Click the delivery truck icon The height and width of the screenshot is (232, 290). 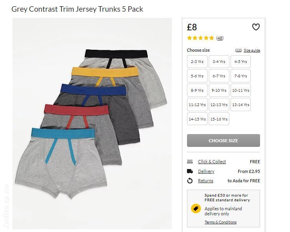coord(190,171)
